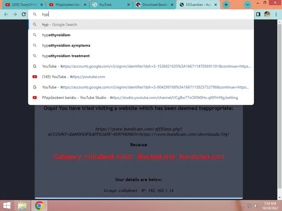Open the side panel icon
Screen dimensions: 282x211
258,14
